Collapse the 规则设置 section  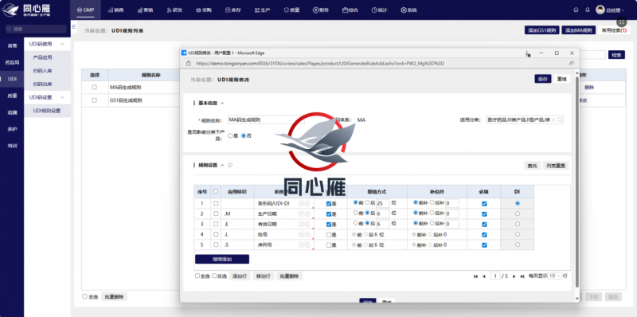click(x=222, y=165)
